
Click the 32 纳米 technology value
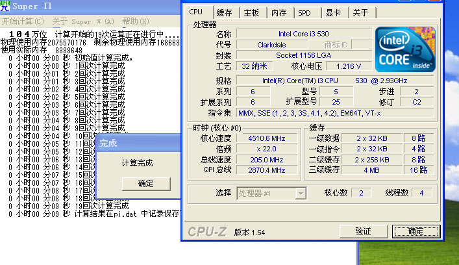254,66
